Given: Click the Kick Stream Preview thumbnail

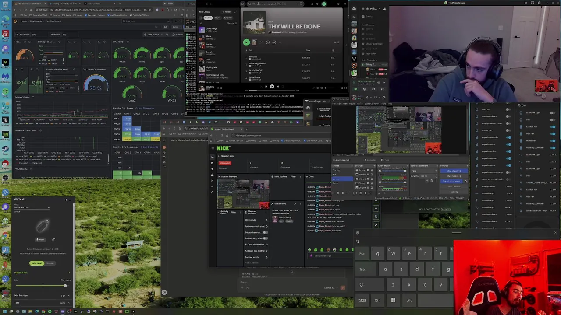Looking at the screenshot, I should 243,194.
